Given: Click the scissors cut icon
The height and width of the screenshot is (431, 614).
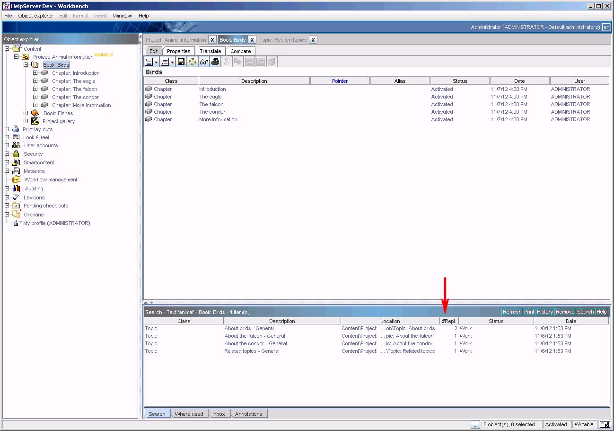Looking at the screenshot, I should click(x=227, y=62).
